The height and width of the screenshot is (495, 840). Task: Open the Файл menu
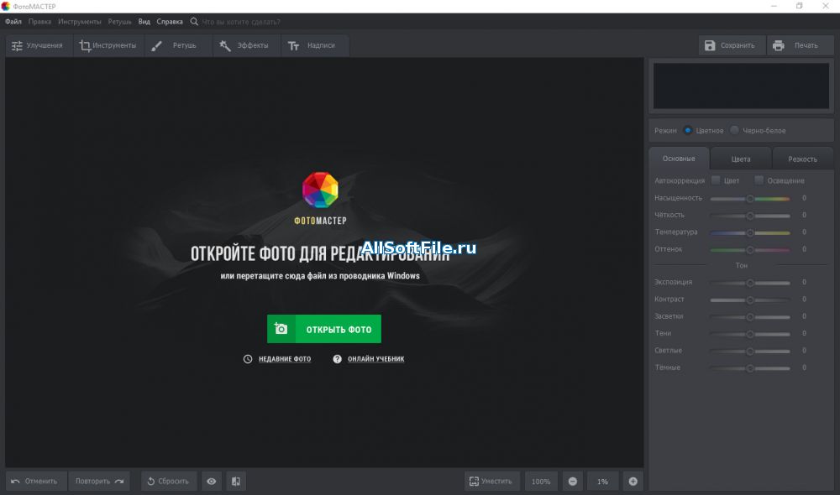[13, 22]
